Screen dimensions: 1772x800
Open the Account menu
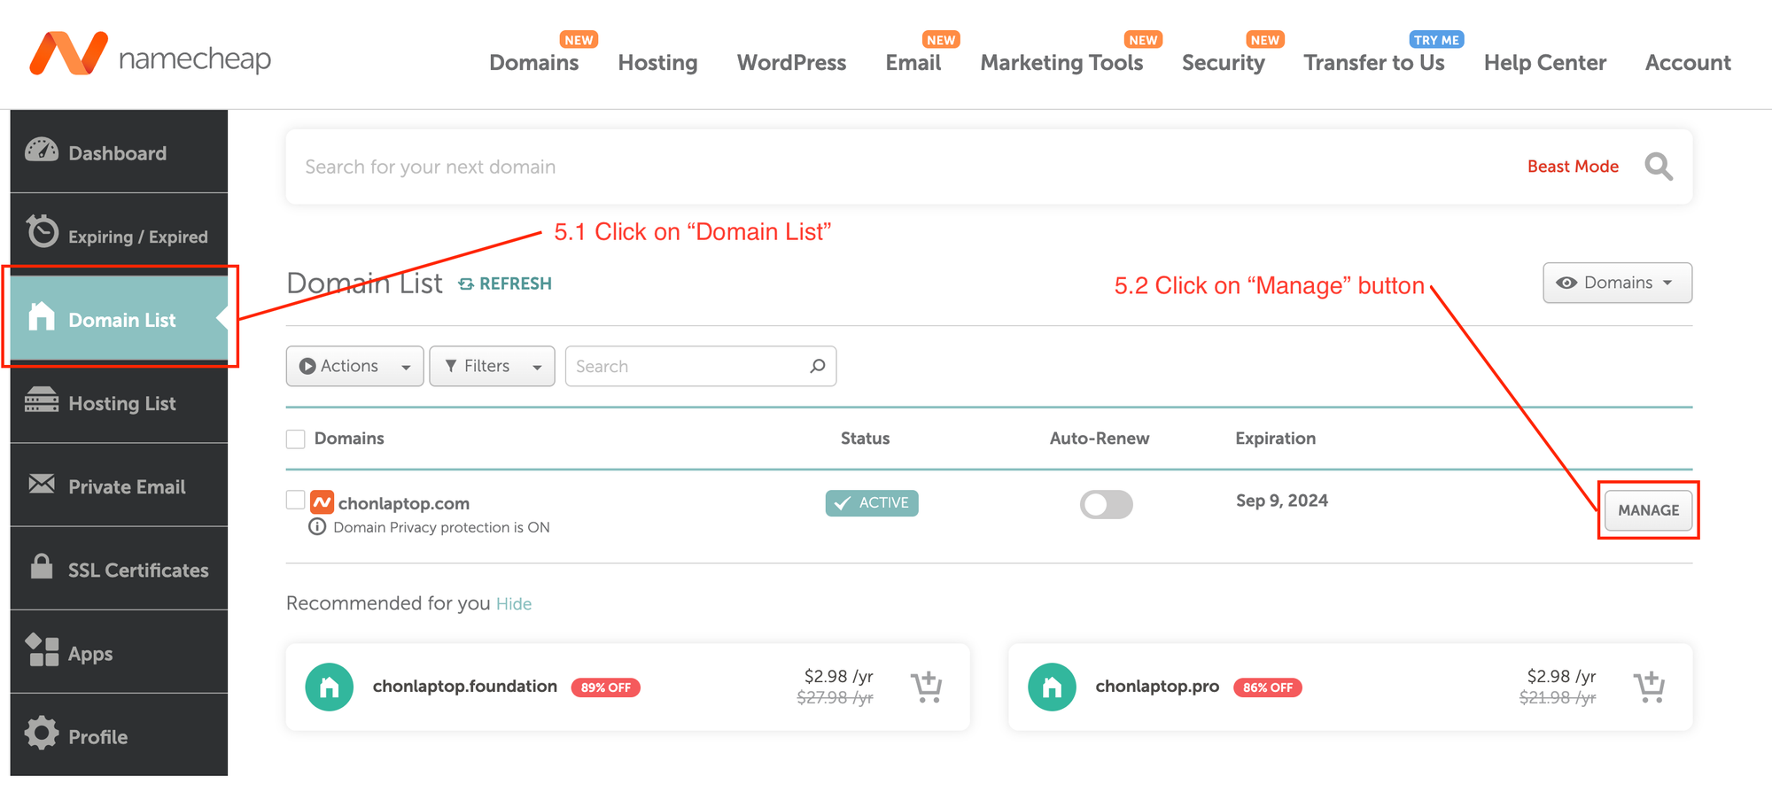(1688, 62)
